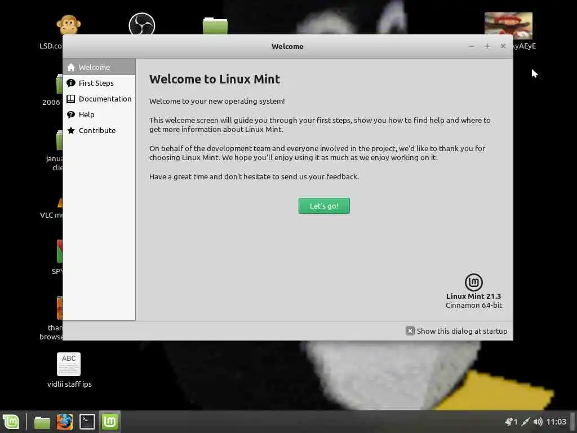Select the vidlii staff ips desktop file

(69, 370)
